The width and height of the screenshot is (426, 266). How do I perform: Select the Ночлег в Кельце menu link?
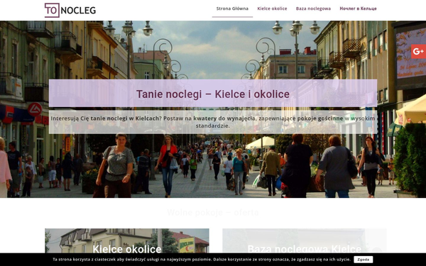point(358,9)
